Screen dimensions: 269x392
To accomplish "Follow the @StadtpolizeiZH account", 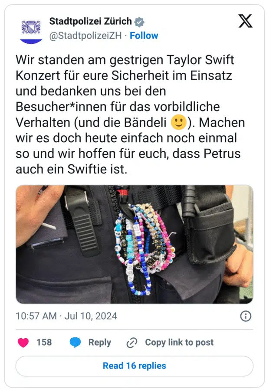I will point(144,36).
